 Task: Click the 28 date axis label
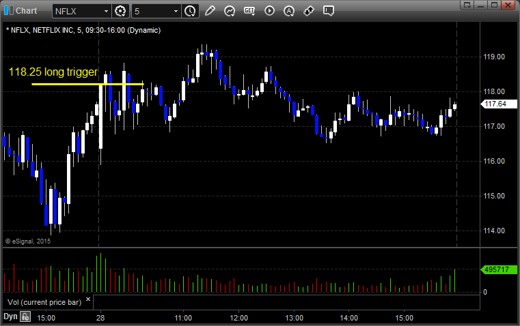(x=100, y=318)
